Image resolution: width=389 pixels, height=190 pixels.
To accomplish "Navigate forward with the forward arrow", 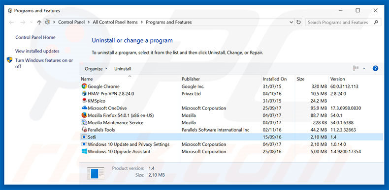I will 23,22.
